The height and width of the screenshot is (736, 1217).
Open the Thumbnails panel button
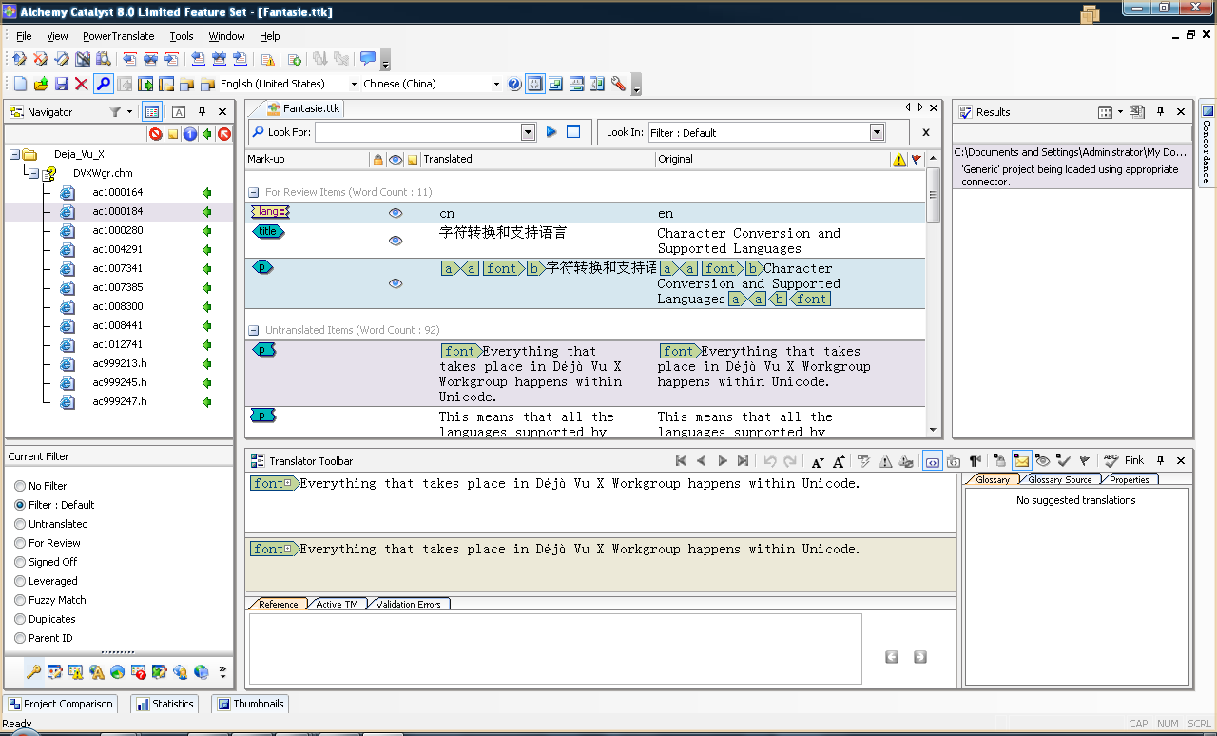(x=250, y=704)
